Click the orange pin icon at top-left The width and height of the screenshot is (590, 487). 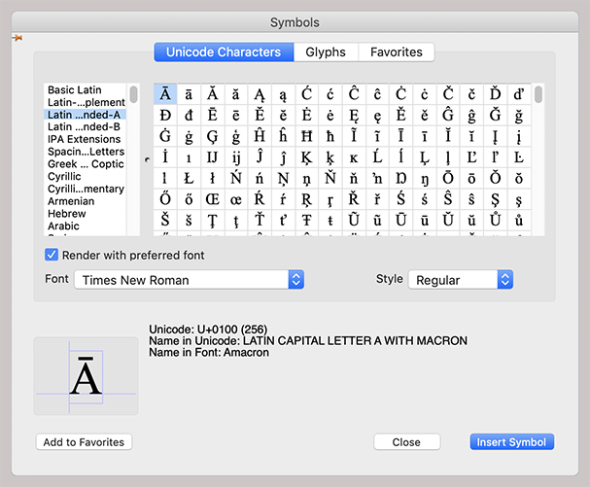tap(16, 37)
